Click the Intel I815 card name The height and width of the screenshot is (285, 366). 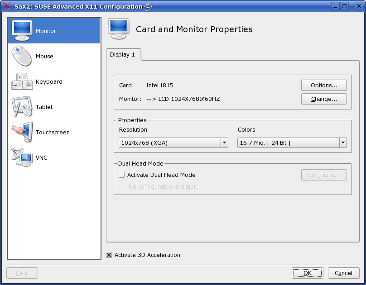(159, 85)
